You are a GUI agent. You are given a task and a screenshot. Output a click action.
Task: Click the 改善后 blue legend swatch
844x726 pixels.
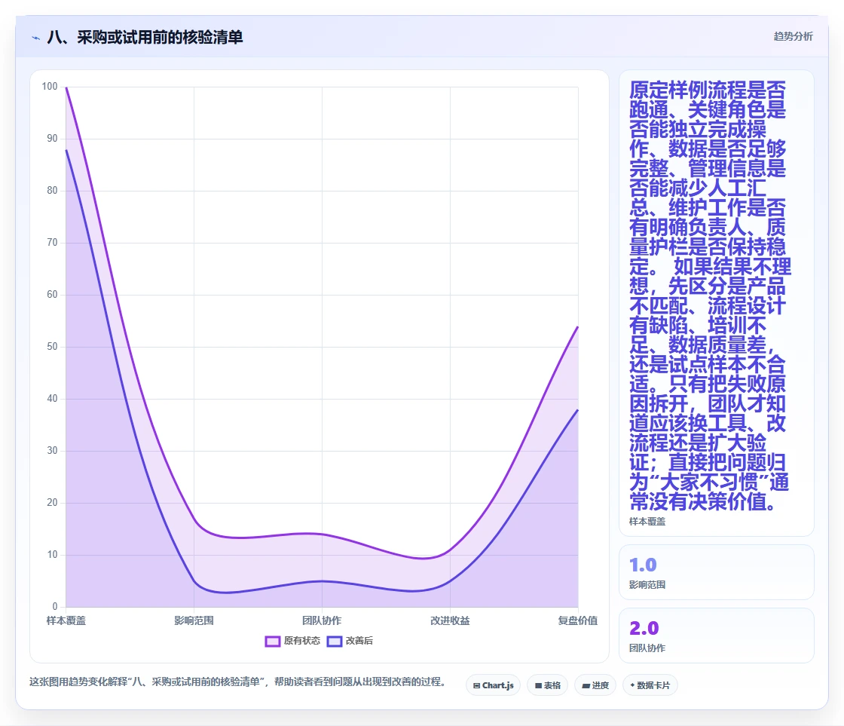click(x=335, y=642)
